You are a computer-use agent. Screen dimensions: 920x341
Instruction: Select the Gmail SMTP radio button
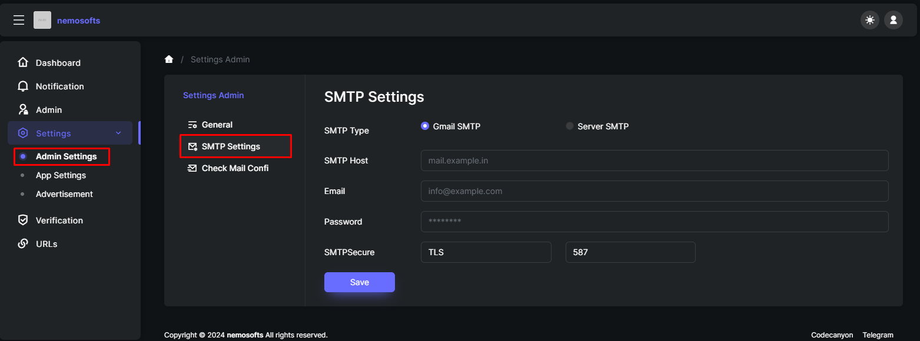[425, 126]
